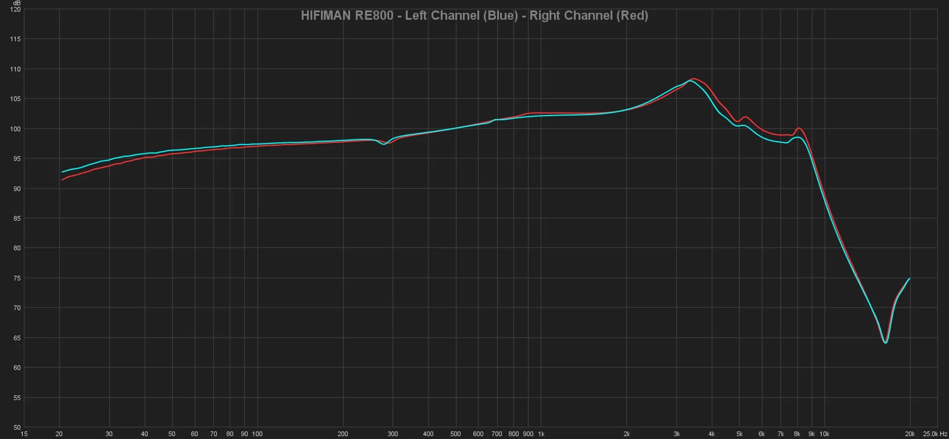Click the '4k' frequency label

711,434
